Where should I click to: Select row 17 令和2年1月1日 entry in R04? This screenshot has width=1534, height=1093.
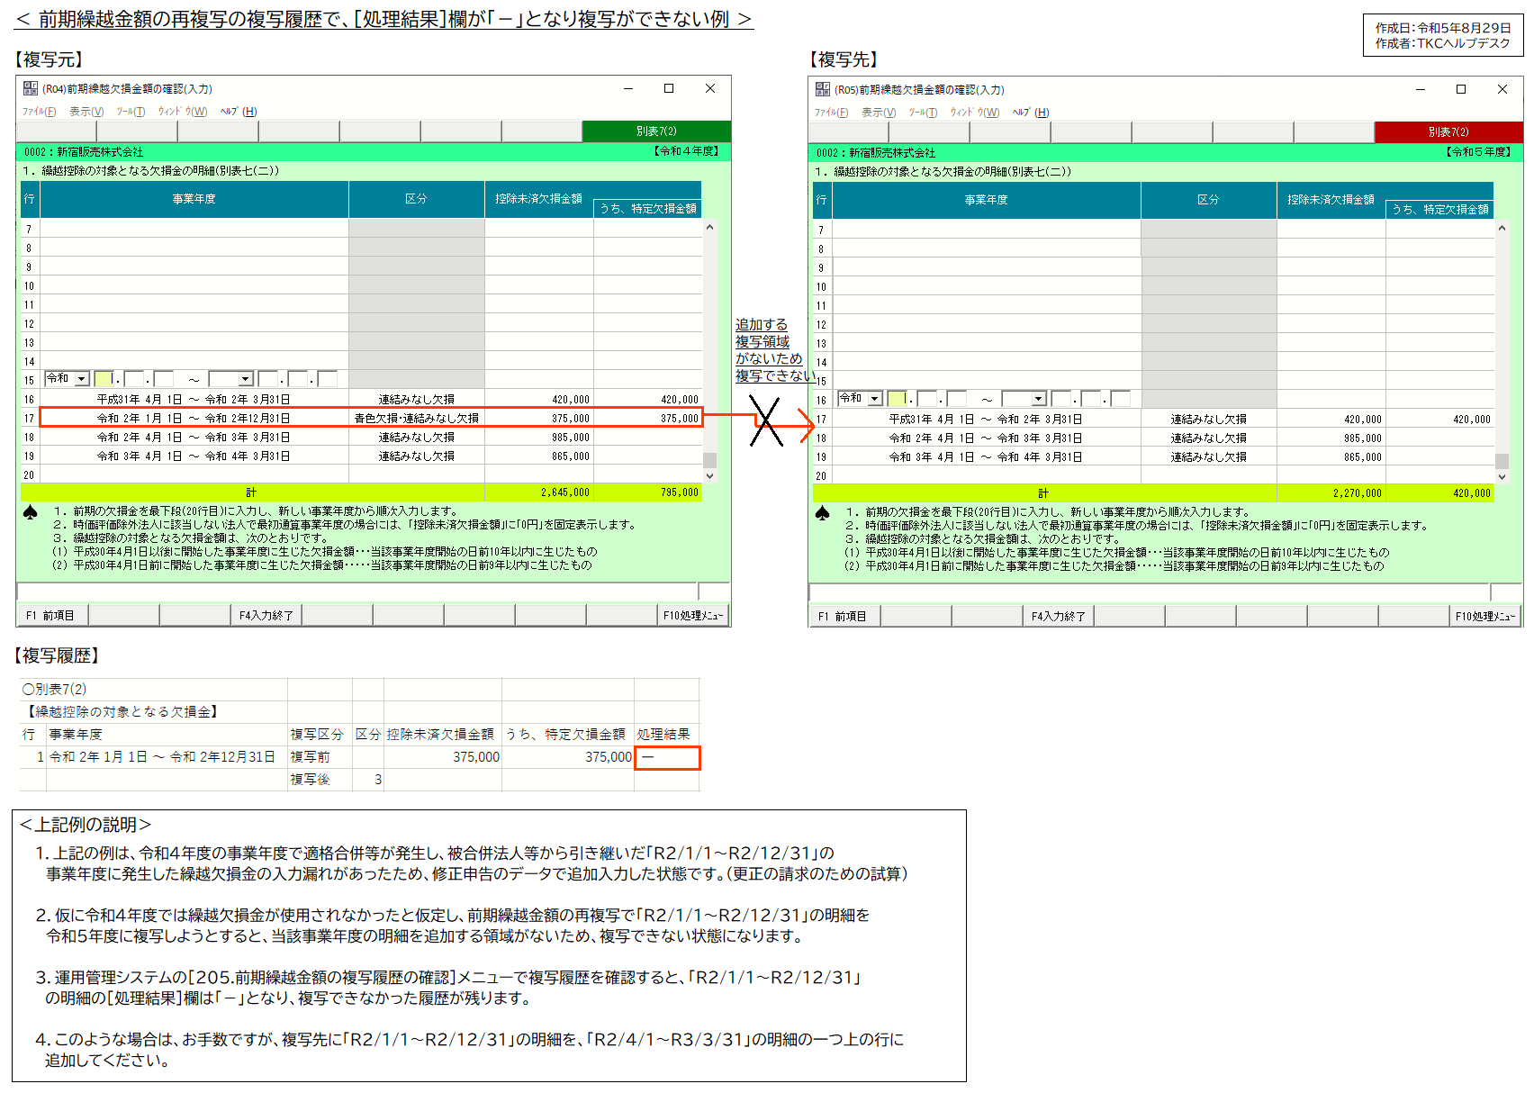tap(193, 418)
